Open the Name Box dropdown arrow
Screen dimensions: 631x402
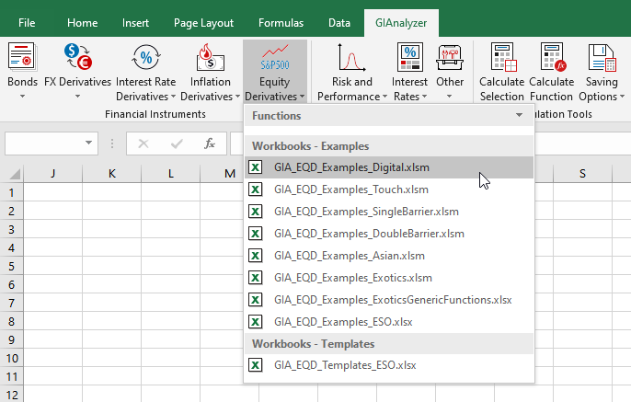(x=88, y=143)
